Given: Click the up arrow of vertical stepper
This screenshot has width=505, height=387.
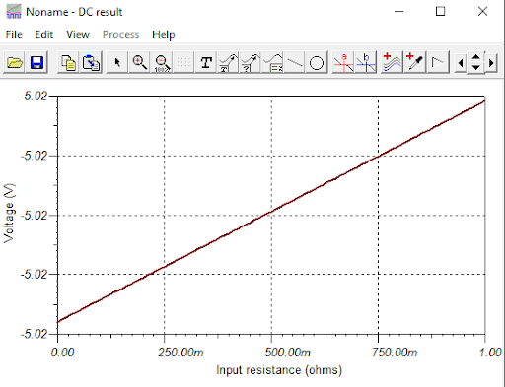Looking at the screenshot, I should (476, 57).
